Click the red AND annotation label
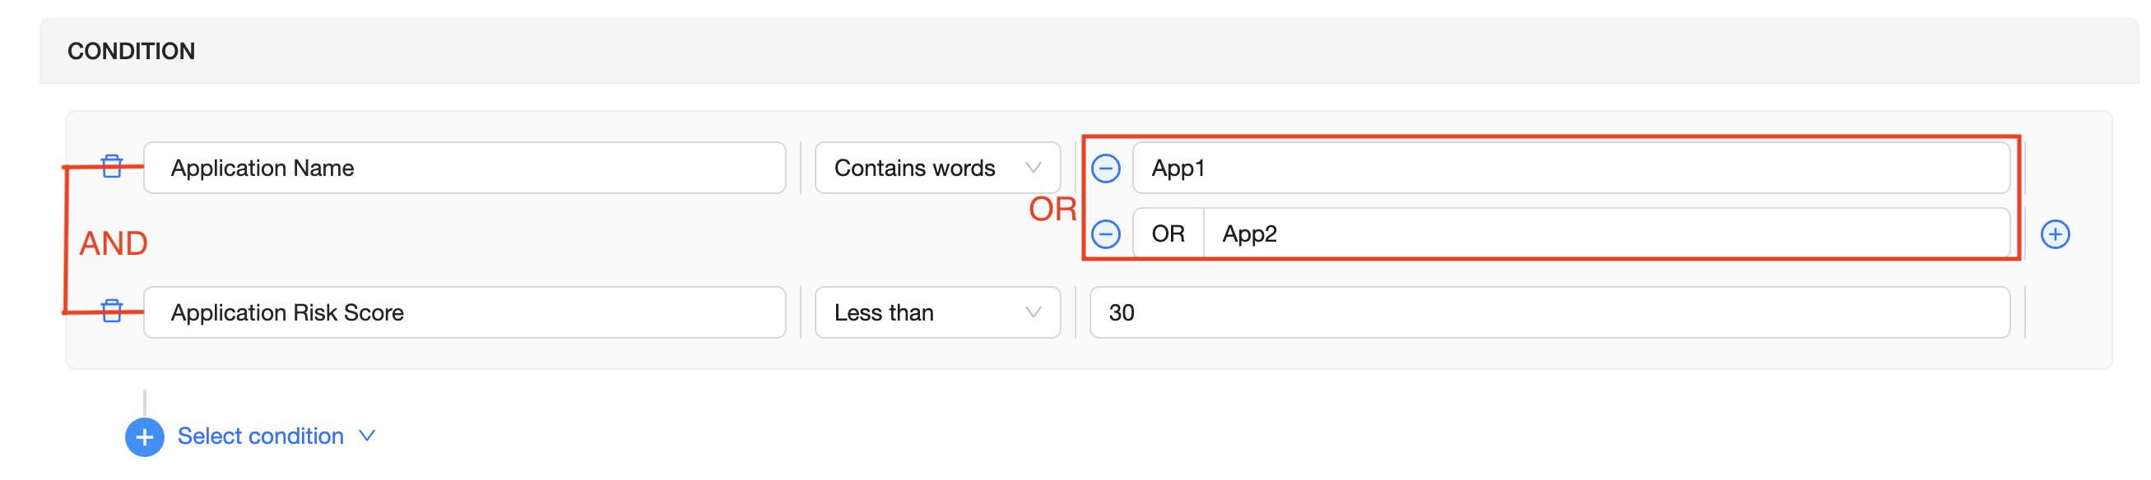2151x480 pixels. [114, 243]
